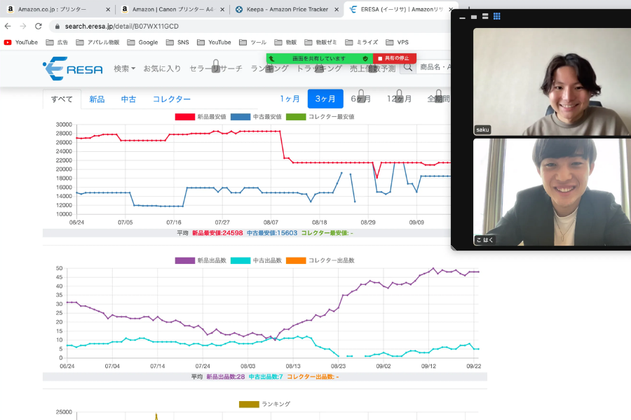631x420 pixels.
Task: Open the ツール bookmark folder
Action: tap(252, 42)
